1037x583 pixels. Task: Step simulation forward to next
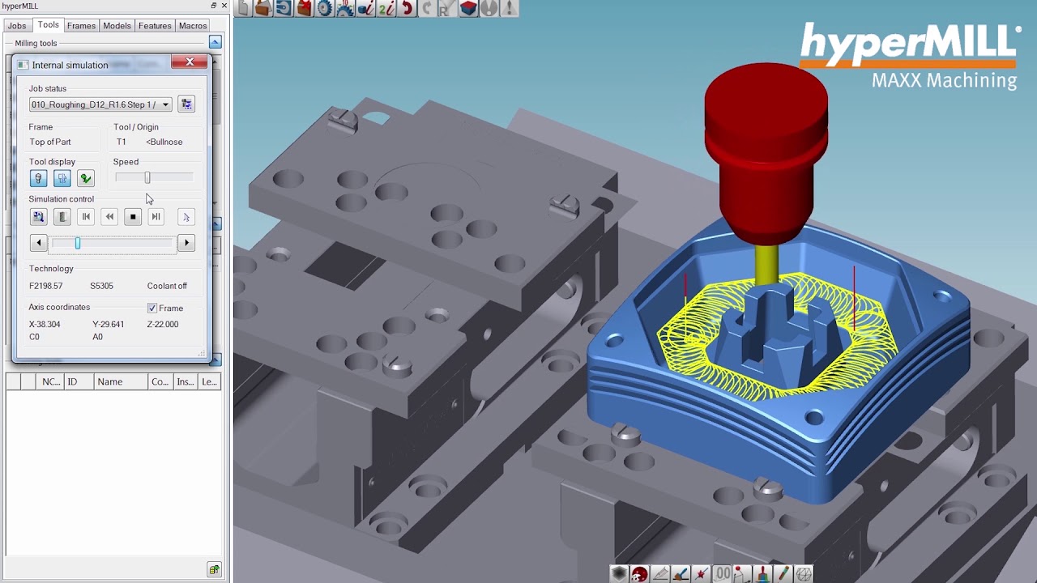(156, 217)
